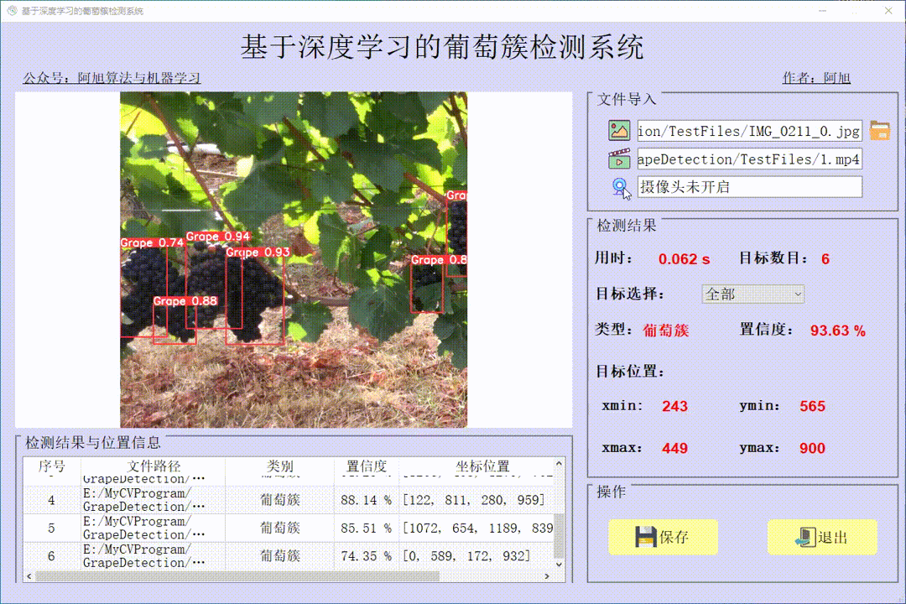Screen dimensions: 906x604
Task: Click the ymin value 565
Action: tap(812, 406)
